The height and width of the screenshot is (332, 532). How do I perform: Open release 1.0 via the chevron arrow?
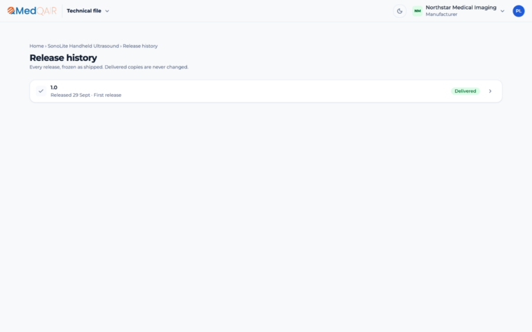point(490,91)
